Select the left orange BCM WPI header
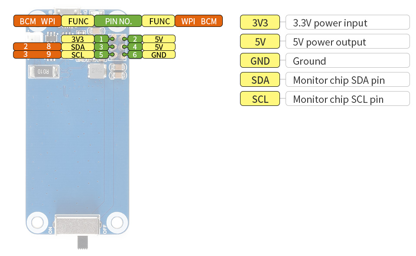Viewport: 416px width, 256px height. (37, 21)
